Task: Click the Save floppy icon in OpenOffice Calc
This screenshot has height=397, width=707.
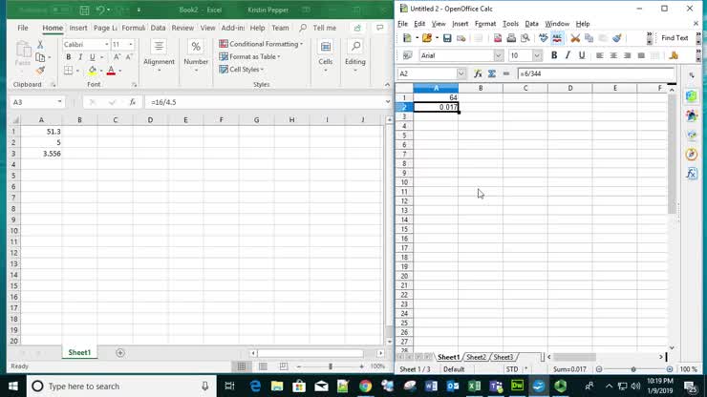Action: click(447, 38)
